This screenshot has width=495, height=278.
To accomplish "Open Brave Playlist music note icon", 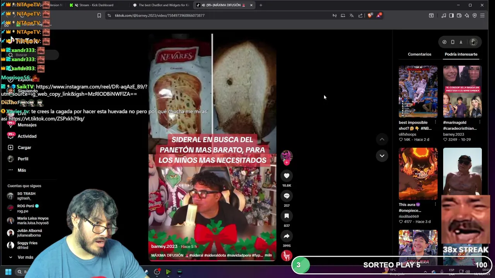I will [444, 15].
